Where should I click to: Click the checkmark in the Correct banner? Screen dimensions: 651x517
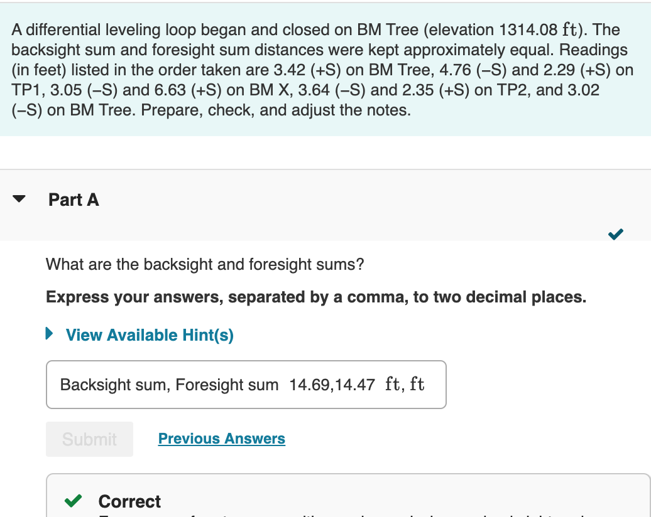[74, 501]
